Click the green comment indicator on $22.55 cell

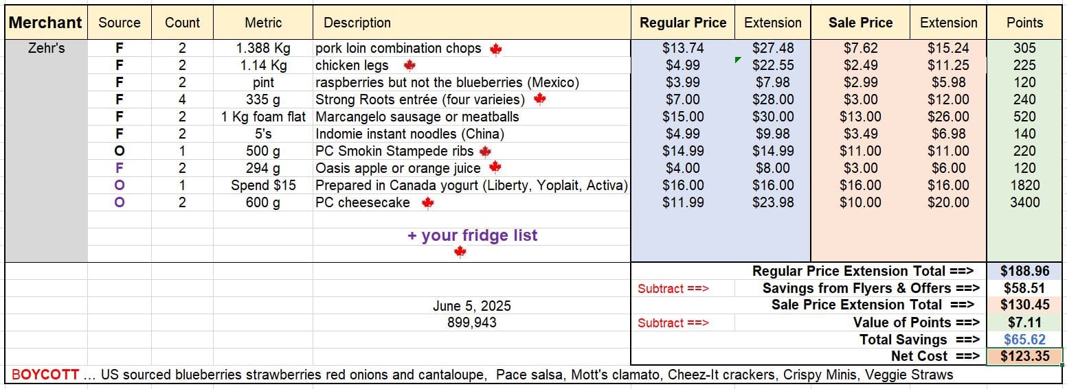click(738, 60)
